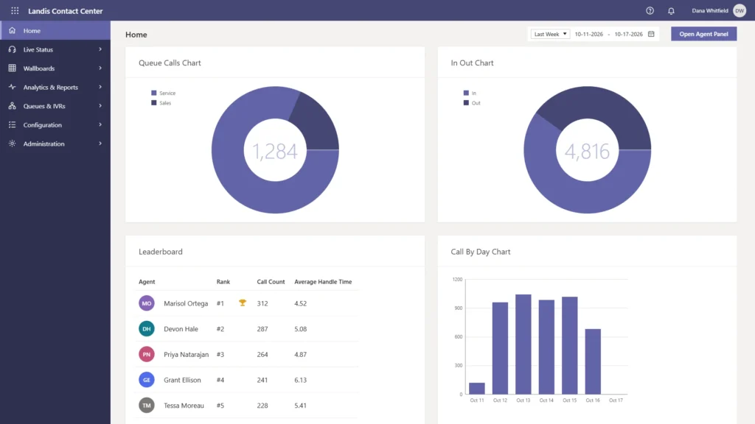Click the Queues & IVRs icon
Image resolution: width=755 pixels, height=424 pixels.
tap(12, 106)
